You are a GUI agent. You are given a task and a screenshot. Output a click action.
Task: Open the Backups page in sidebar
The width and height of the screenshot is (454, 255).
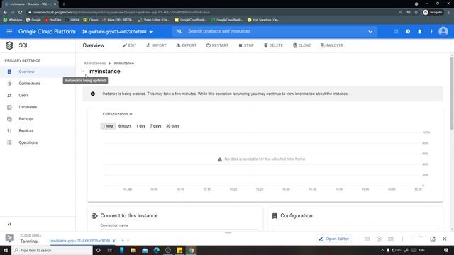tap(26, 119)
